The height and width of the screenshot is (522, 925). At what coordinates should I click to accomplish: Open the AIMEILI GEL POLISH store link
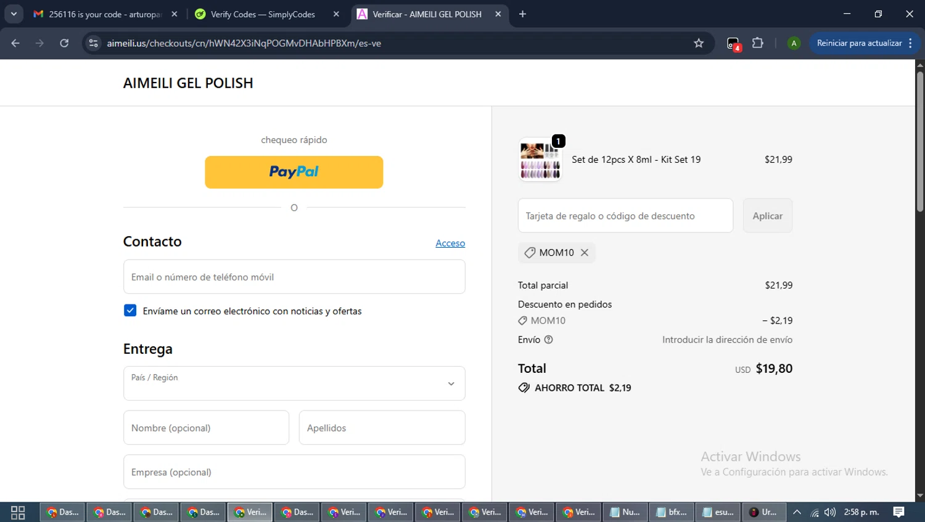click(188, 83)
